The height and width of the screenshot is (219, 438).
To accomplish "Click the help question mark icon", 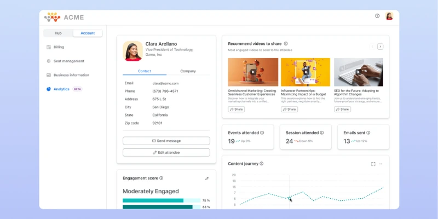I will pyautogui.click(x=377, y=16).
